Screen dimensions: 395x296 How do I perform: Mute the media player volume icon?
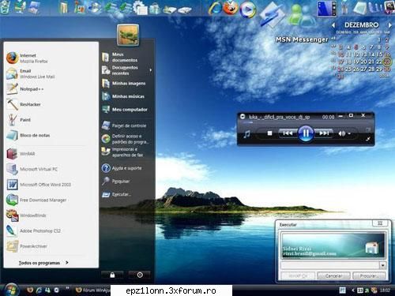point(341,133)
